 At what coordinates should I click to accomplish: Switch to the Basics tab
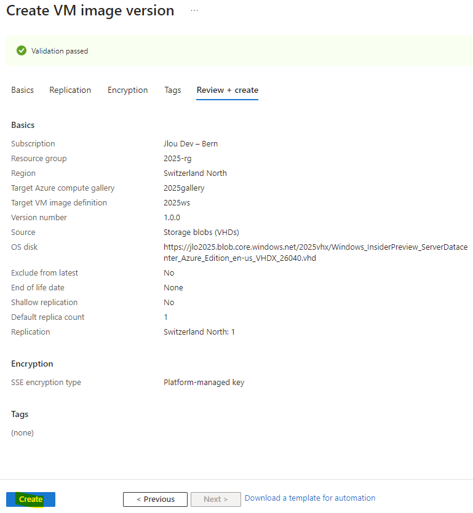coord(22,90)
